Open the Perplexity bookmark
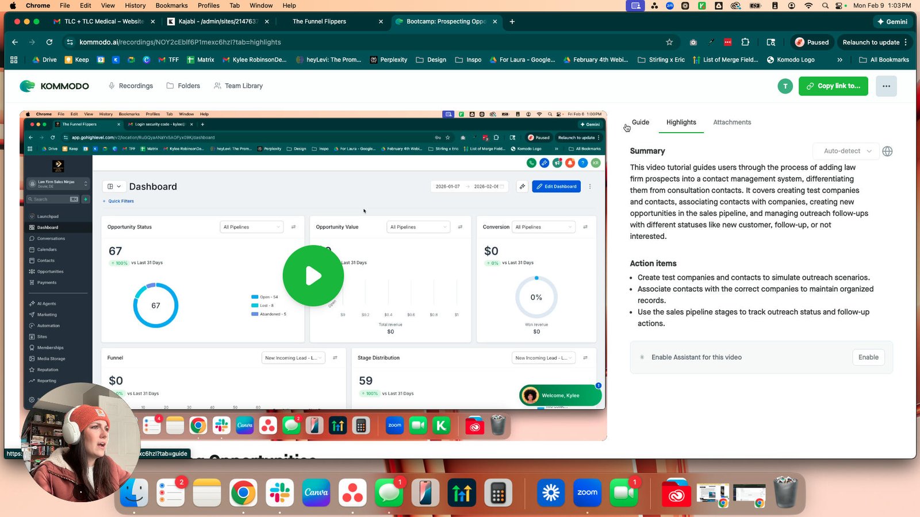The height and width of the screenshot is (517, 920). (x=388, y=60)
